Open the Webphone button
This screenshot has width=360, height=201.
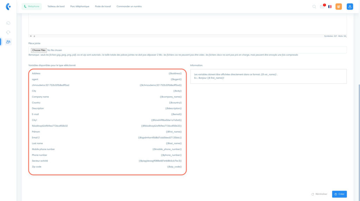[32, 6]
